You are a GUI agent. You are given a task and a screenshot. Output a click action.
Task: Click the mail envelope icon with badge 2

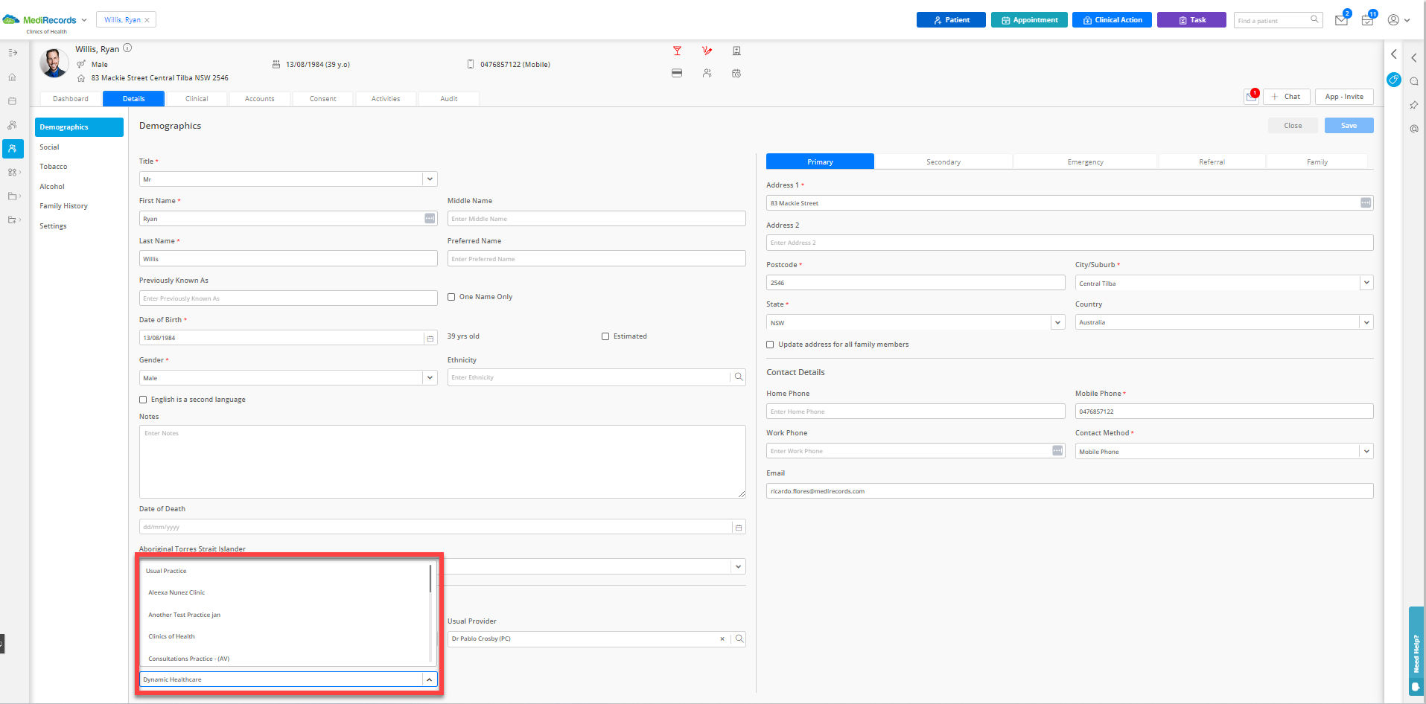(1341, 20)
